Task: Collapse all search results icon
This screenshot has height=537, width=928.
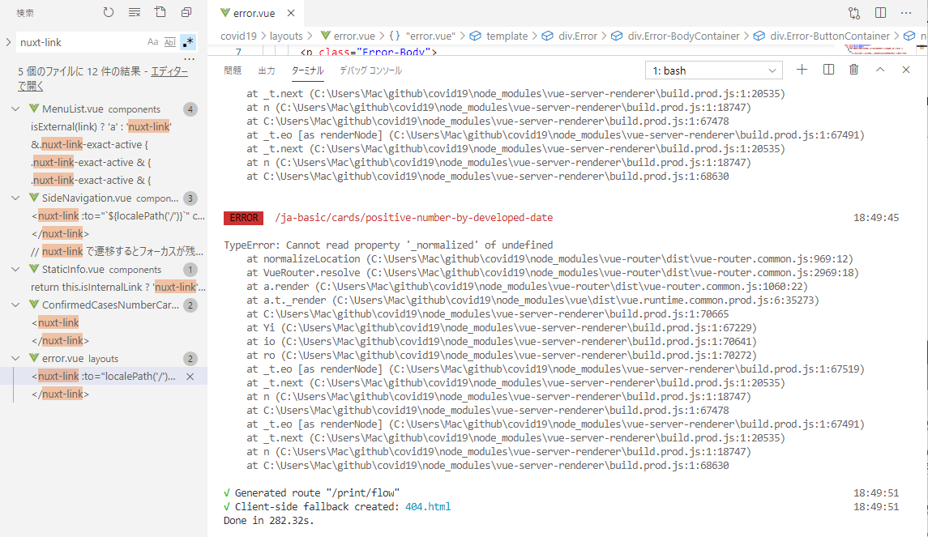Action: click(x=186, y=12)
